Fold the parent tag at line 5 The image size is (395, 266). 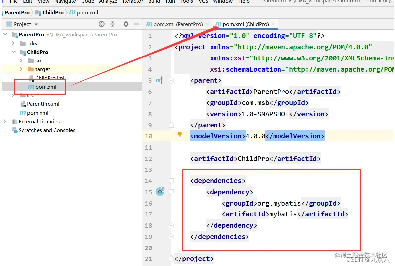point(171,81)
